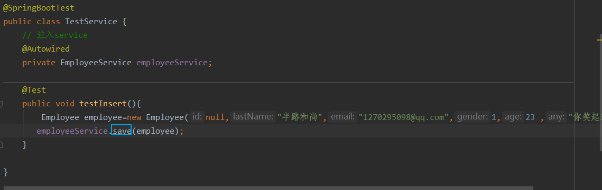Click the @Test annotation

click(x=34, y=90)
